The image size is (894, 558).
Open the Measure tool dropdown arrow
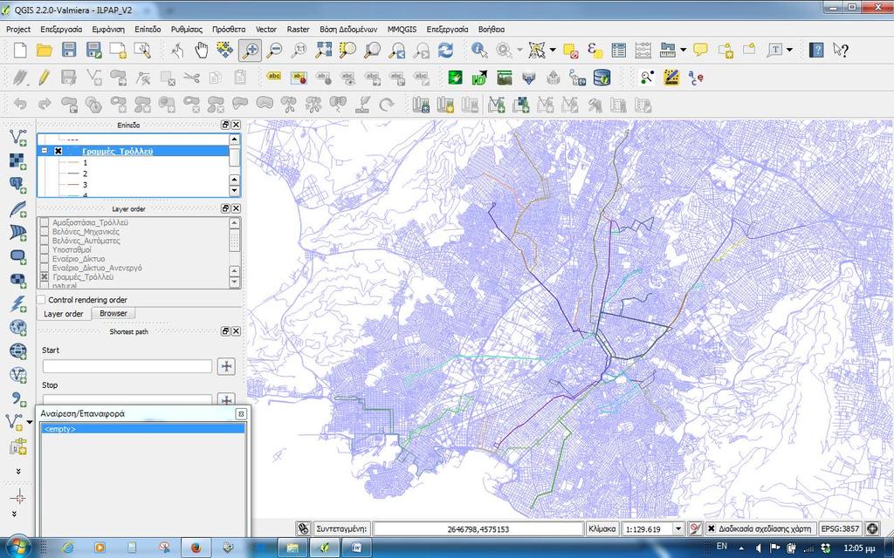tap(683, 50)
